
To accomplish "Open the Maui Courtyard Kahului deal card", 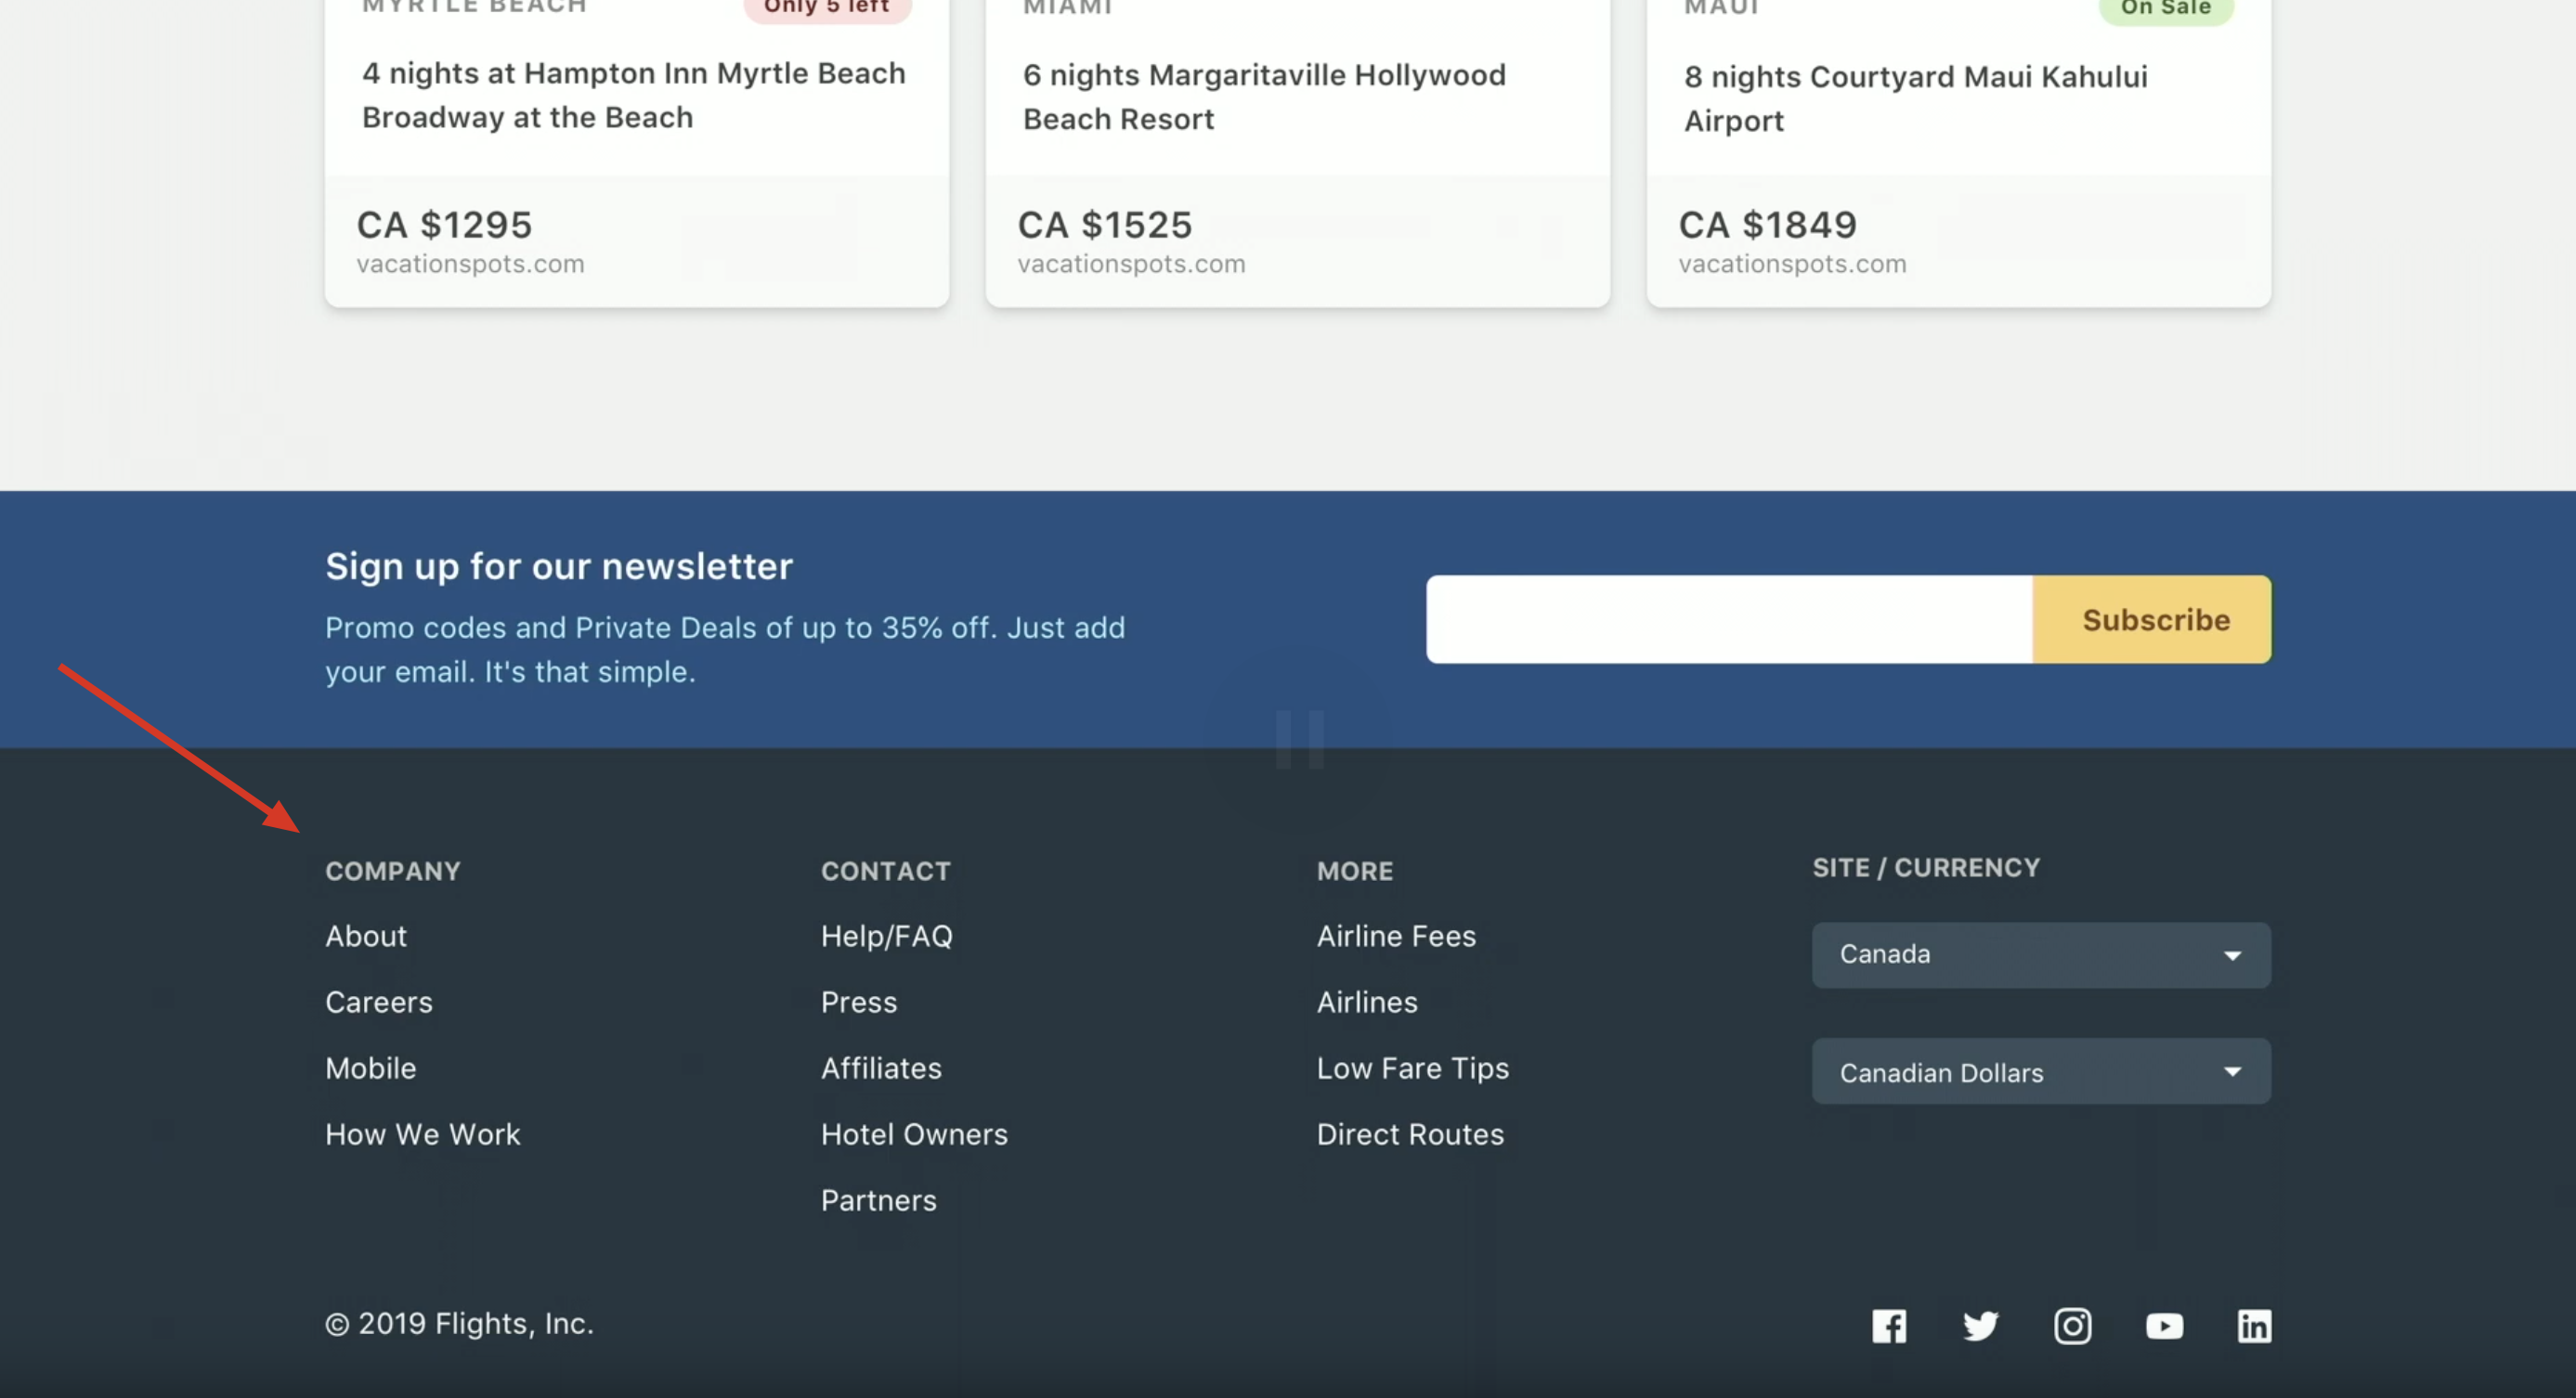I will (x=1958, y=149).
